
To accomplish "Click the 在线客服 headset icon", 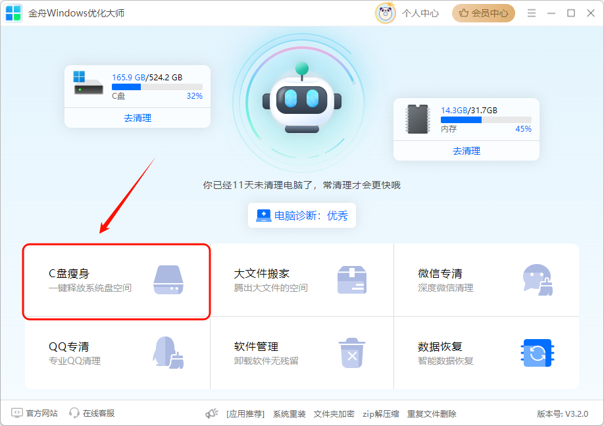I will tap(74, 413).
